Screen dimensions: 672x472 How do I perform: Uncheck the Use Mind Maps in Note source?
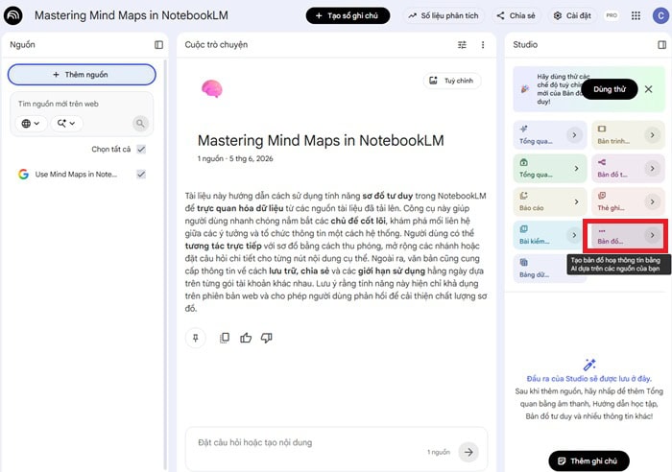141,174
